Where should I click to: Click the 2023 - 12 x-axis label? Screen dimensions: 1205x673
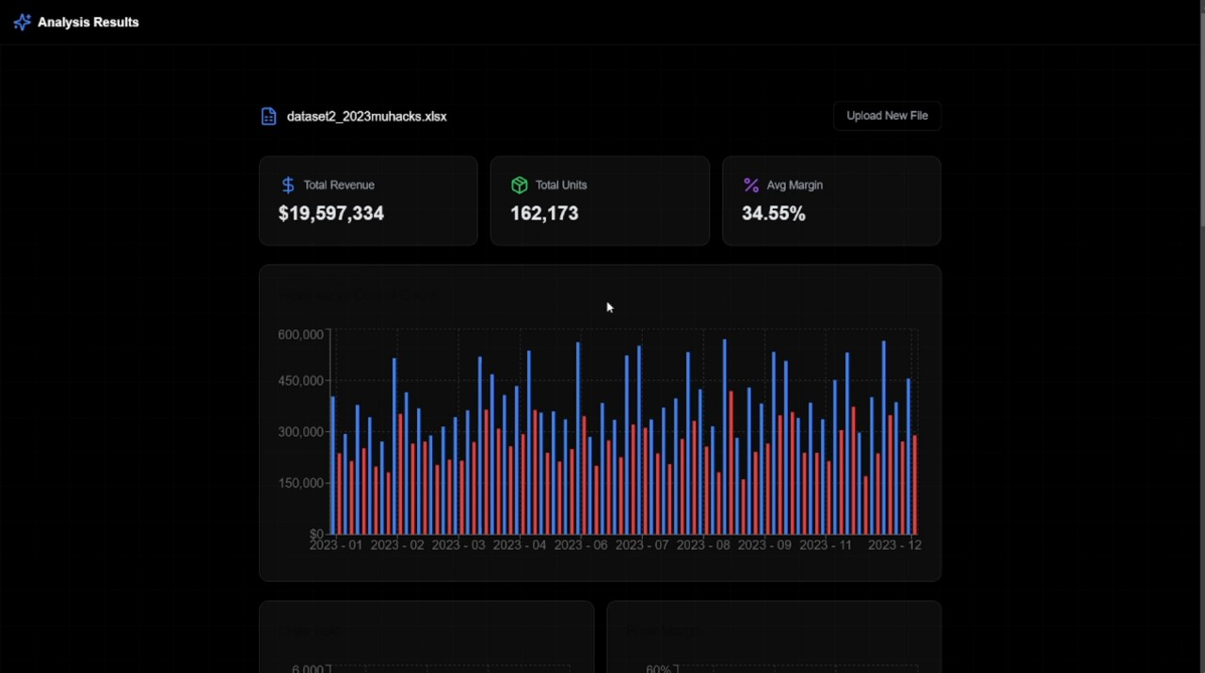(x=894, y=545)
